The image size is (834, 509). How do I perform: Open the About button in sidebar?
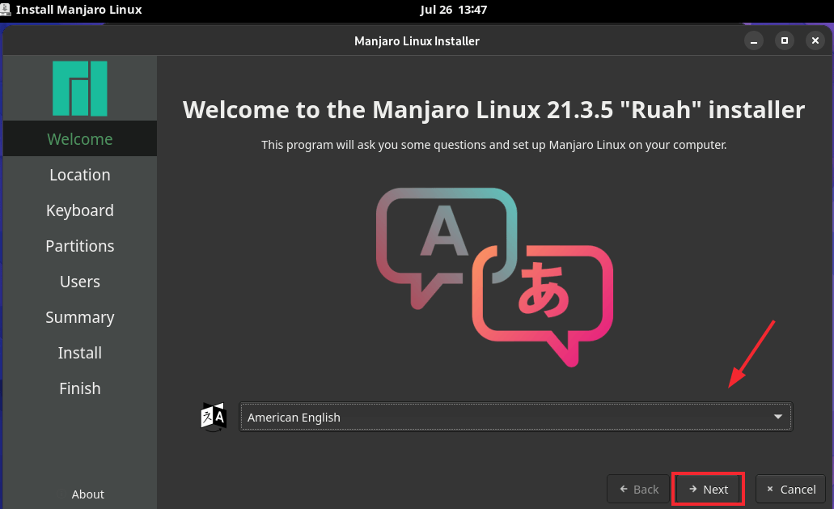(x=80, y=494)
